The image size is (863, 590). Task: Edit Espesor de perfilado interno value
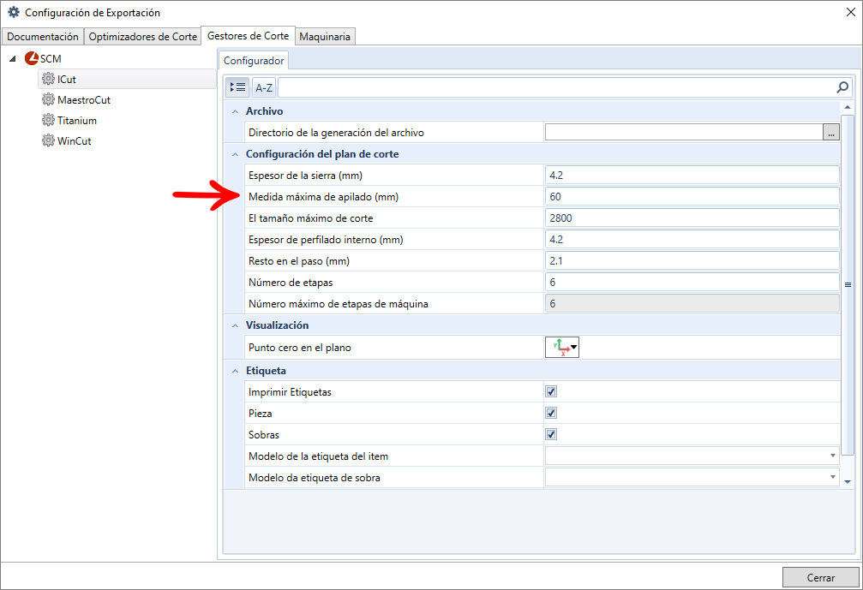click(692, 239)
